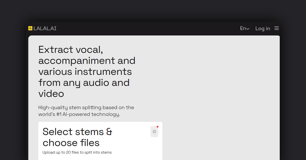
Task: Click the dark header bar between logo and En
Action: tap(148, 28)
